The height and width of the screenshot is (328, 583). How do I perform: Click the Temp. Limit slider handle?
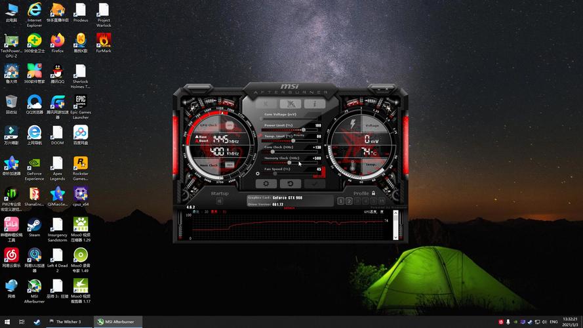(293, 141)
